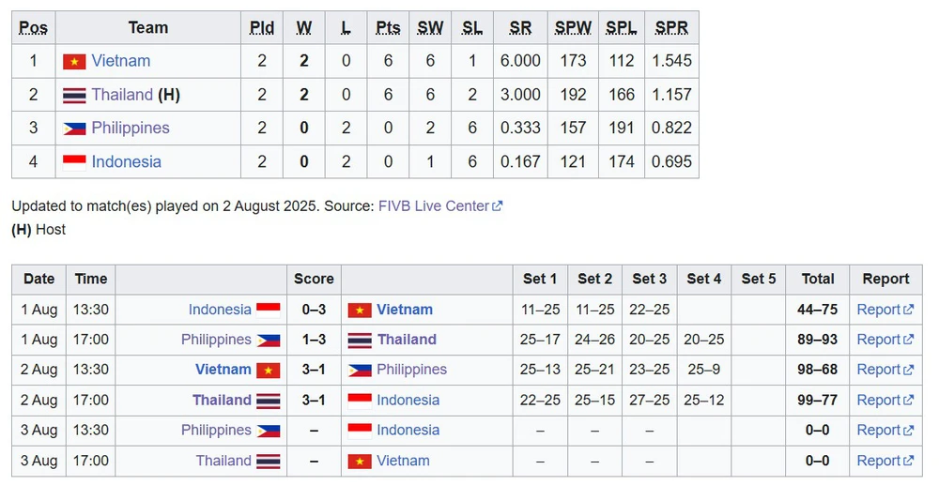Screen dimensions: 939x485
Task: Click the external link icon beside FIVB Live Center
Action: (x=497, y=206)
